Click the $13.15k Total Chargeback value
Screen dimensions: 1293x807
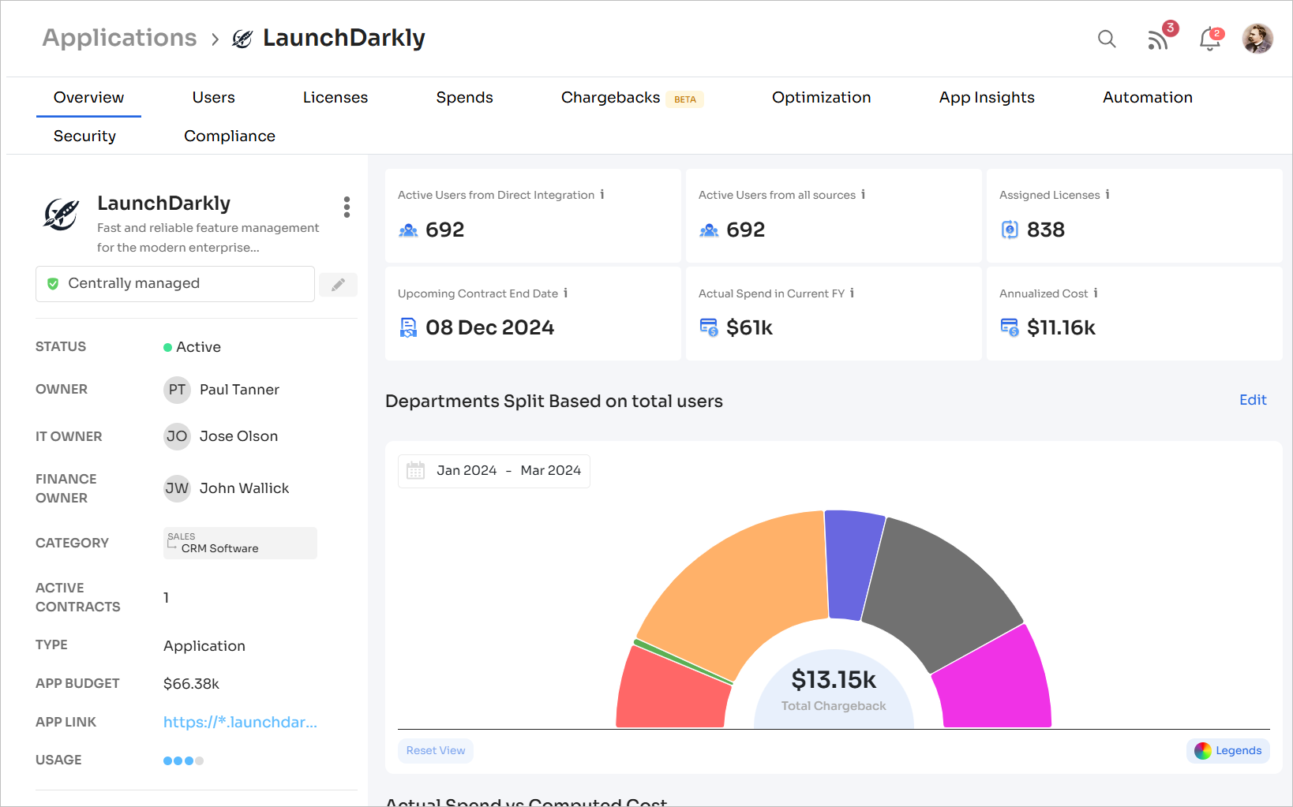click(x=834, y=680)
